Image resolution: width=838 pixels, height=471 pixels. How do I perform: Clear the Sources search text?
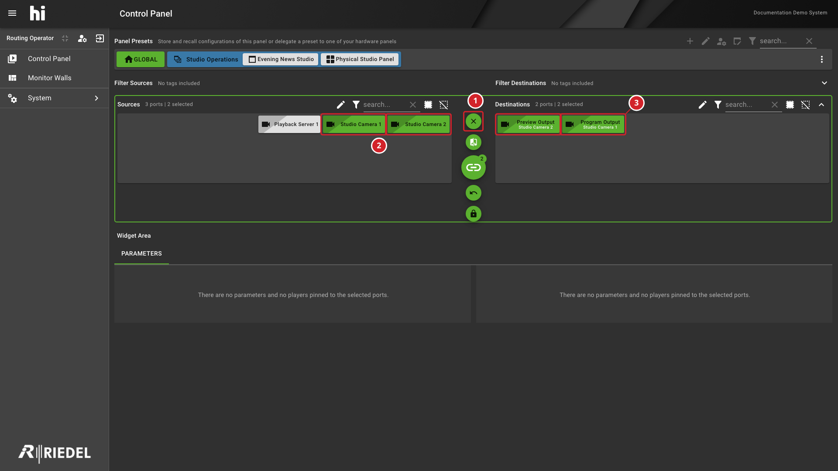click(413, 105)
